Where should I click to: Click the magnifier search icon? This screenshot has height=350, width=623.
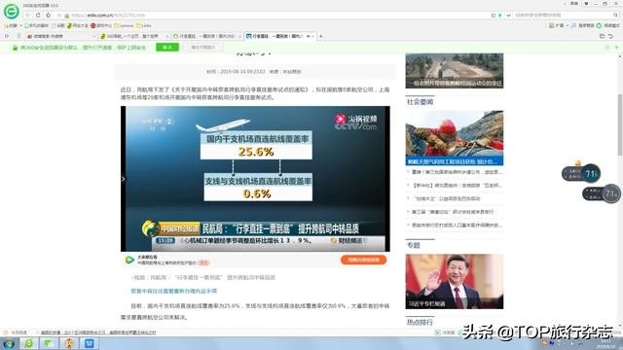tap(615, 16)
